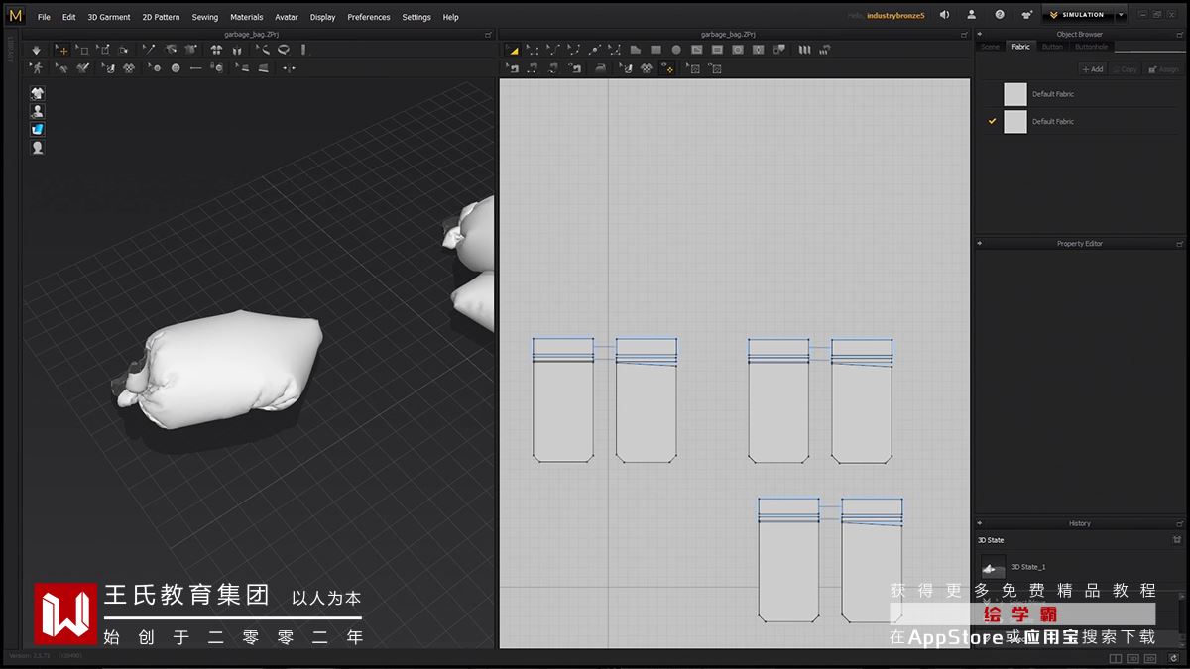Toggle garment display shirt icon in 3D view
Viewport: 1190px width, 669px height.
(x=38, y=93)
